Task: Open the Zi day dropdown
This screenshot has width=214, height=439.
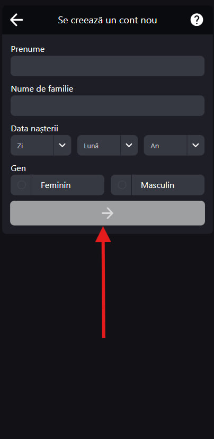Action: [41, 145]
